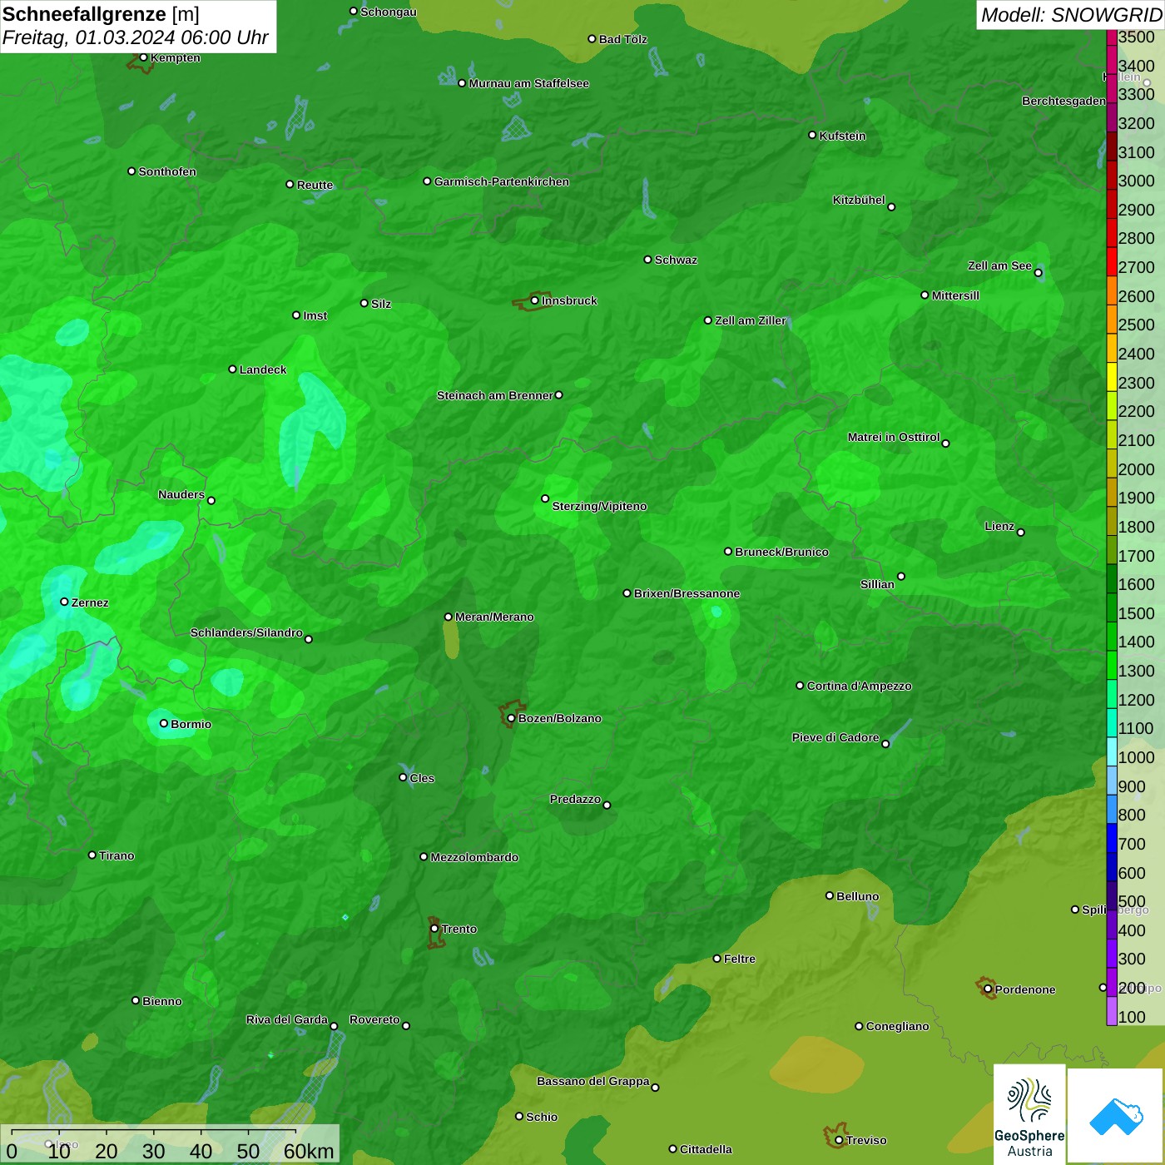Viewport: 1165px width, 1165px height.
Task: Click the Schlanders/Silandro label
Action: (x=246, y=632)
